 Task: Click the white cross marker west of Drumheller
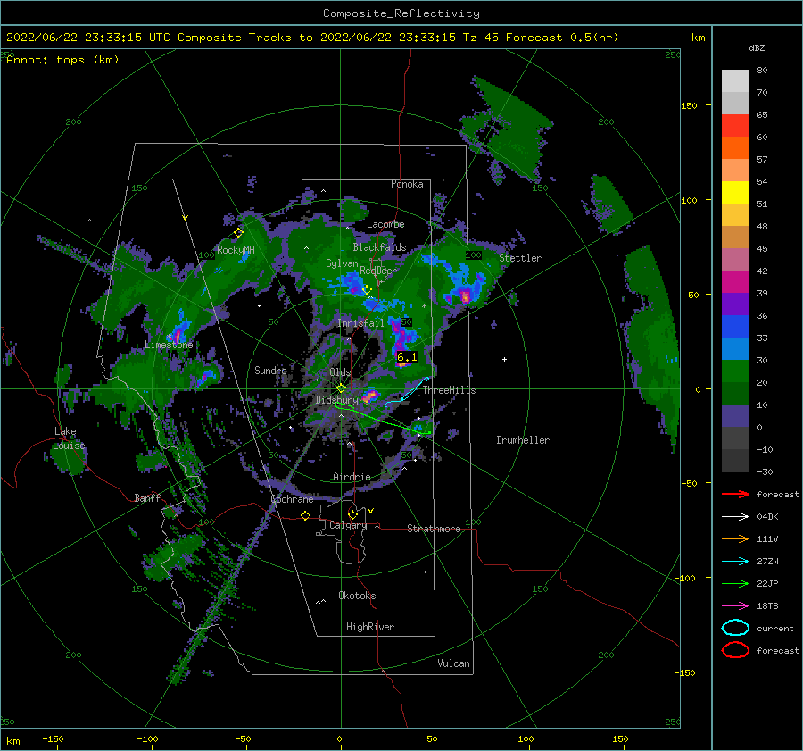pyautogui.click(x=504, y=359)
